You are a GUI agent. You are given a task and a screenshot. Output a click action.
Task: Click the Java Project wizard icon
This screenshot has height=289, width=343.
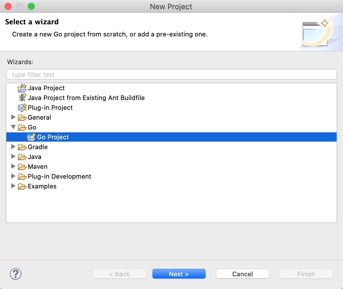(x=22, y=88)
